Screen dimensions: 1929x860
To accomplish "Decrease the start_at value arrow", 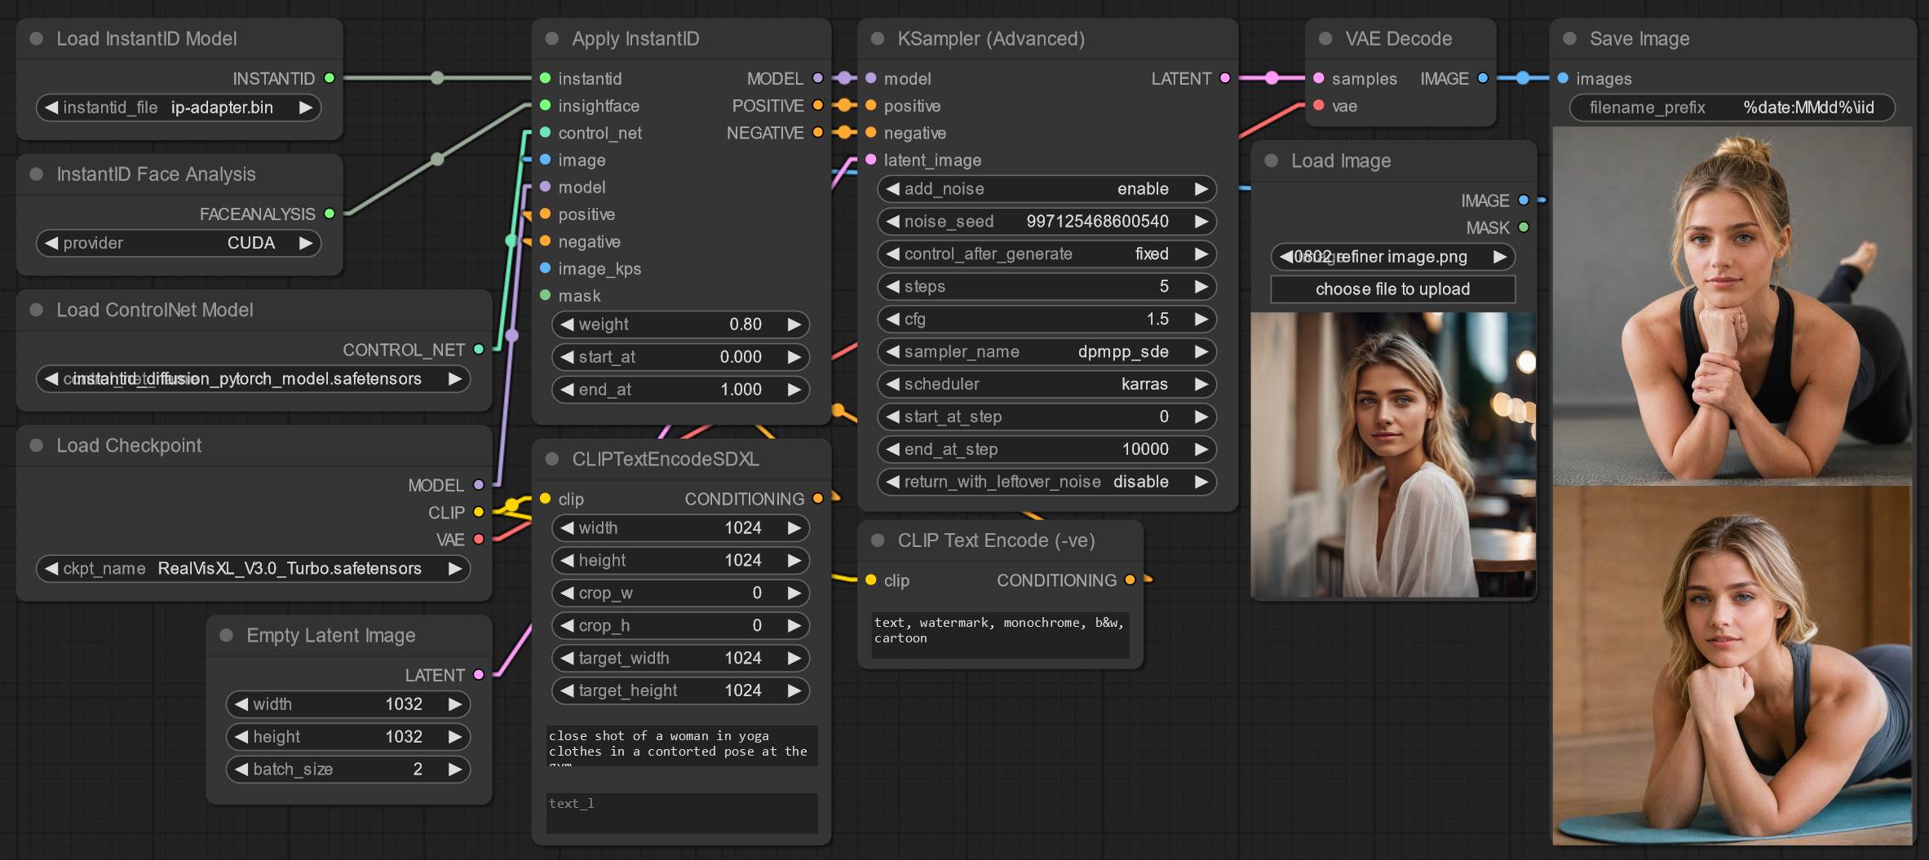I will (x=567, y=357).
